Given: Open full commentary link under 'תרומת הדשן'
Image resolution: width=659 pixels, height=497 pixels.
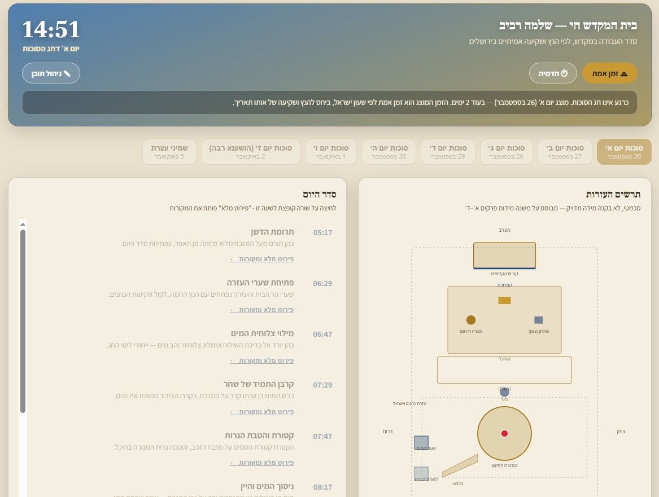Looking at the screenshot, I should [262, 259].
